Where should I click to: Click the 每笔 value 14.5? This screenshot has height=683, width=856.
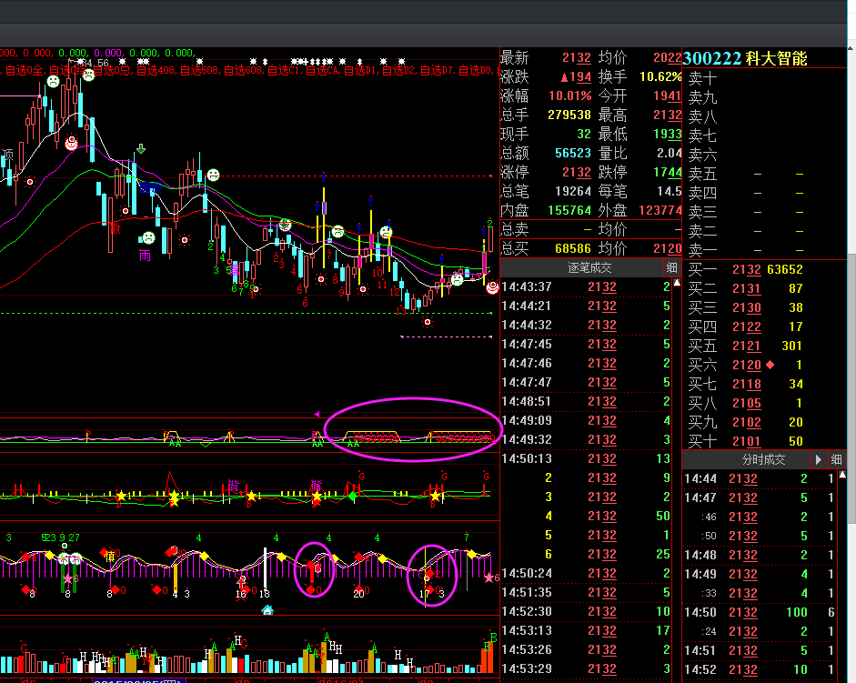(670, 192)
